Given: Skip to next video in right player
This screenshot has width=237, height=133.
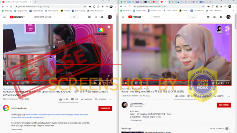Looking at the screenshot, I should pos(131,83).
